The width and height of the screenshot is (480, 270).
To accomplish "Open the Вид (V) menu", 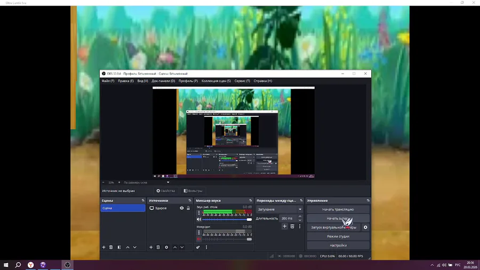I will [x=142, y=81].
